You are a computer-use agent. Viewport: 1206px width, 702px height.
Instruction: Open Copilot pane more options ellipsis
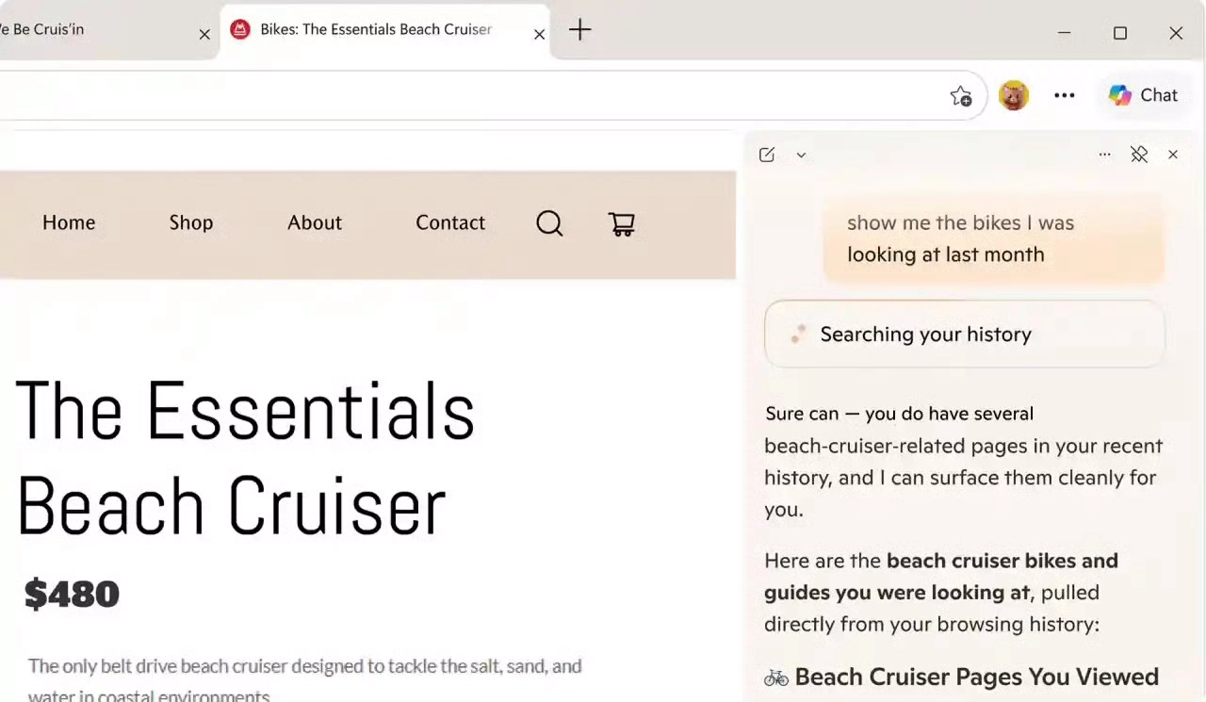pyautogui.click(x=1104, y=155)
